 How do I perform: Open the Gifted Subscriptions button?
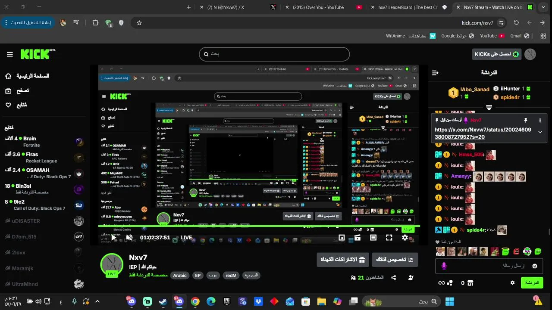point(343,260)
